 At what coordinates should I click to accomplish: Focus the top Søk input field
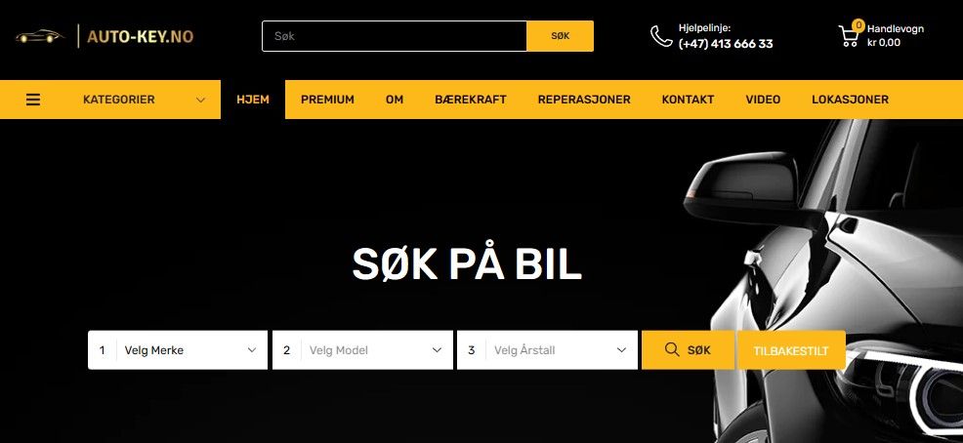pyautogui.click(x=395, y=36)
